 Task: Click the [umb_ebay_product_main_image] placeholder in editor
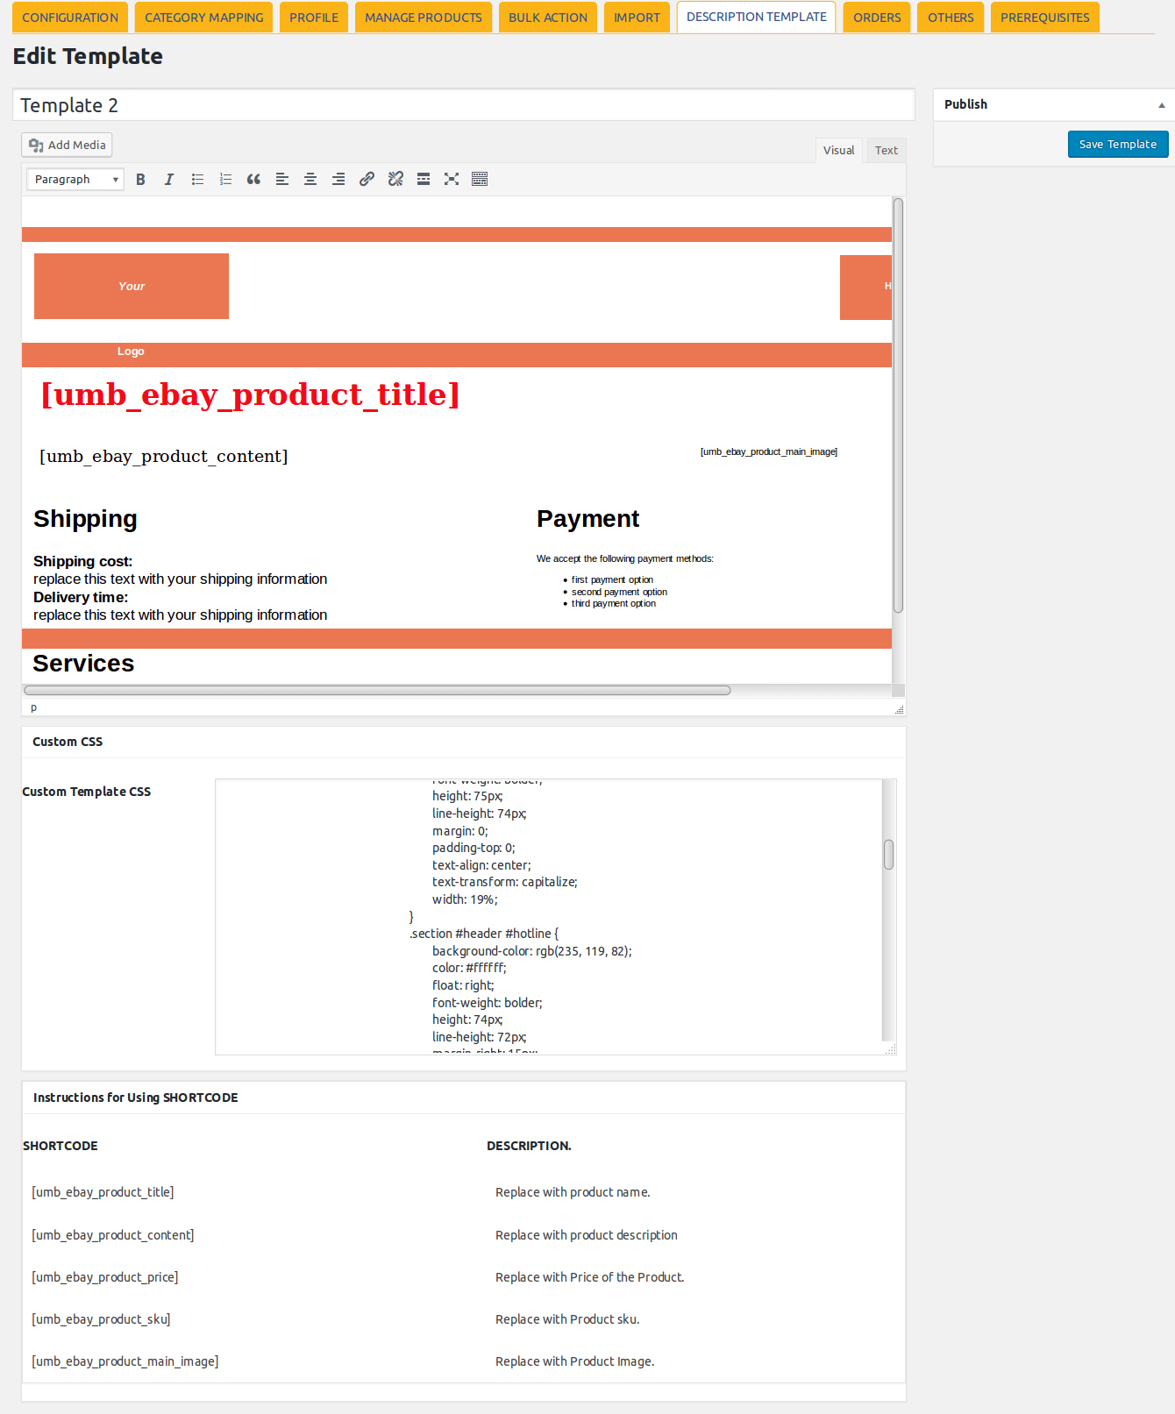coord(769,451)
